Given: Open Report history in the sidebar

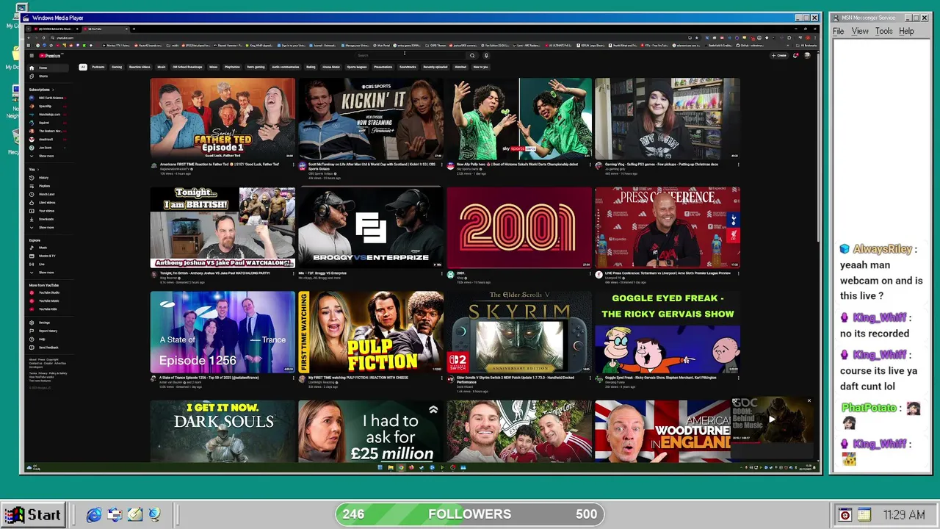Looking at the screenshot, I should (x=48, y=331).
